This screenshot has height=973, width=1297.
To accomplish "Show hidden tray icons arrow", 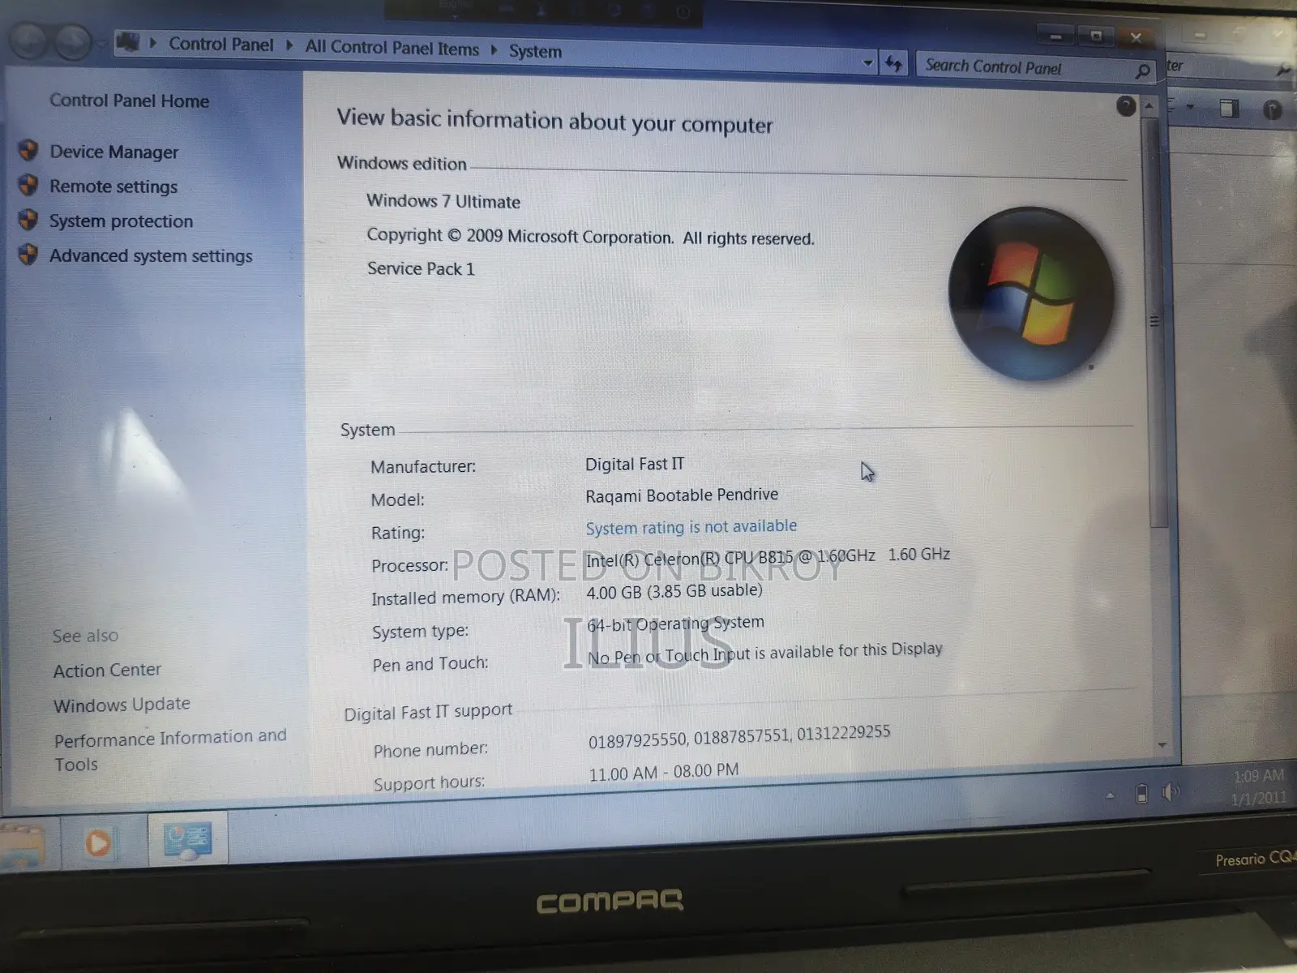I will 1110,796.
